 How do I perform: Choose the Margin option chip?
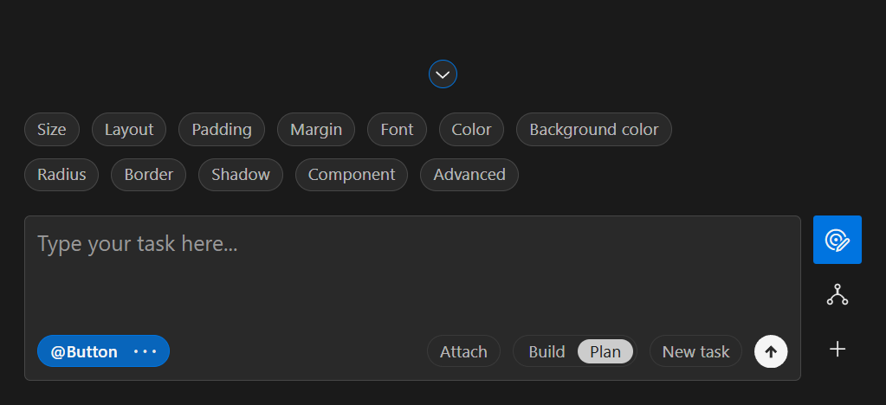click(x=316, y=130)
